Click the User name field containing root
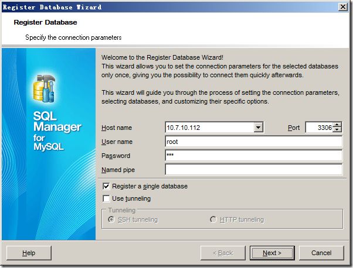Screen dimensions: 353x268 [x=253, y=142]
